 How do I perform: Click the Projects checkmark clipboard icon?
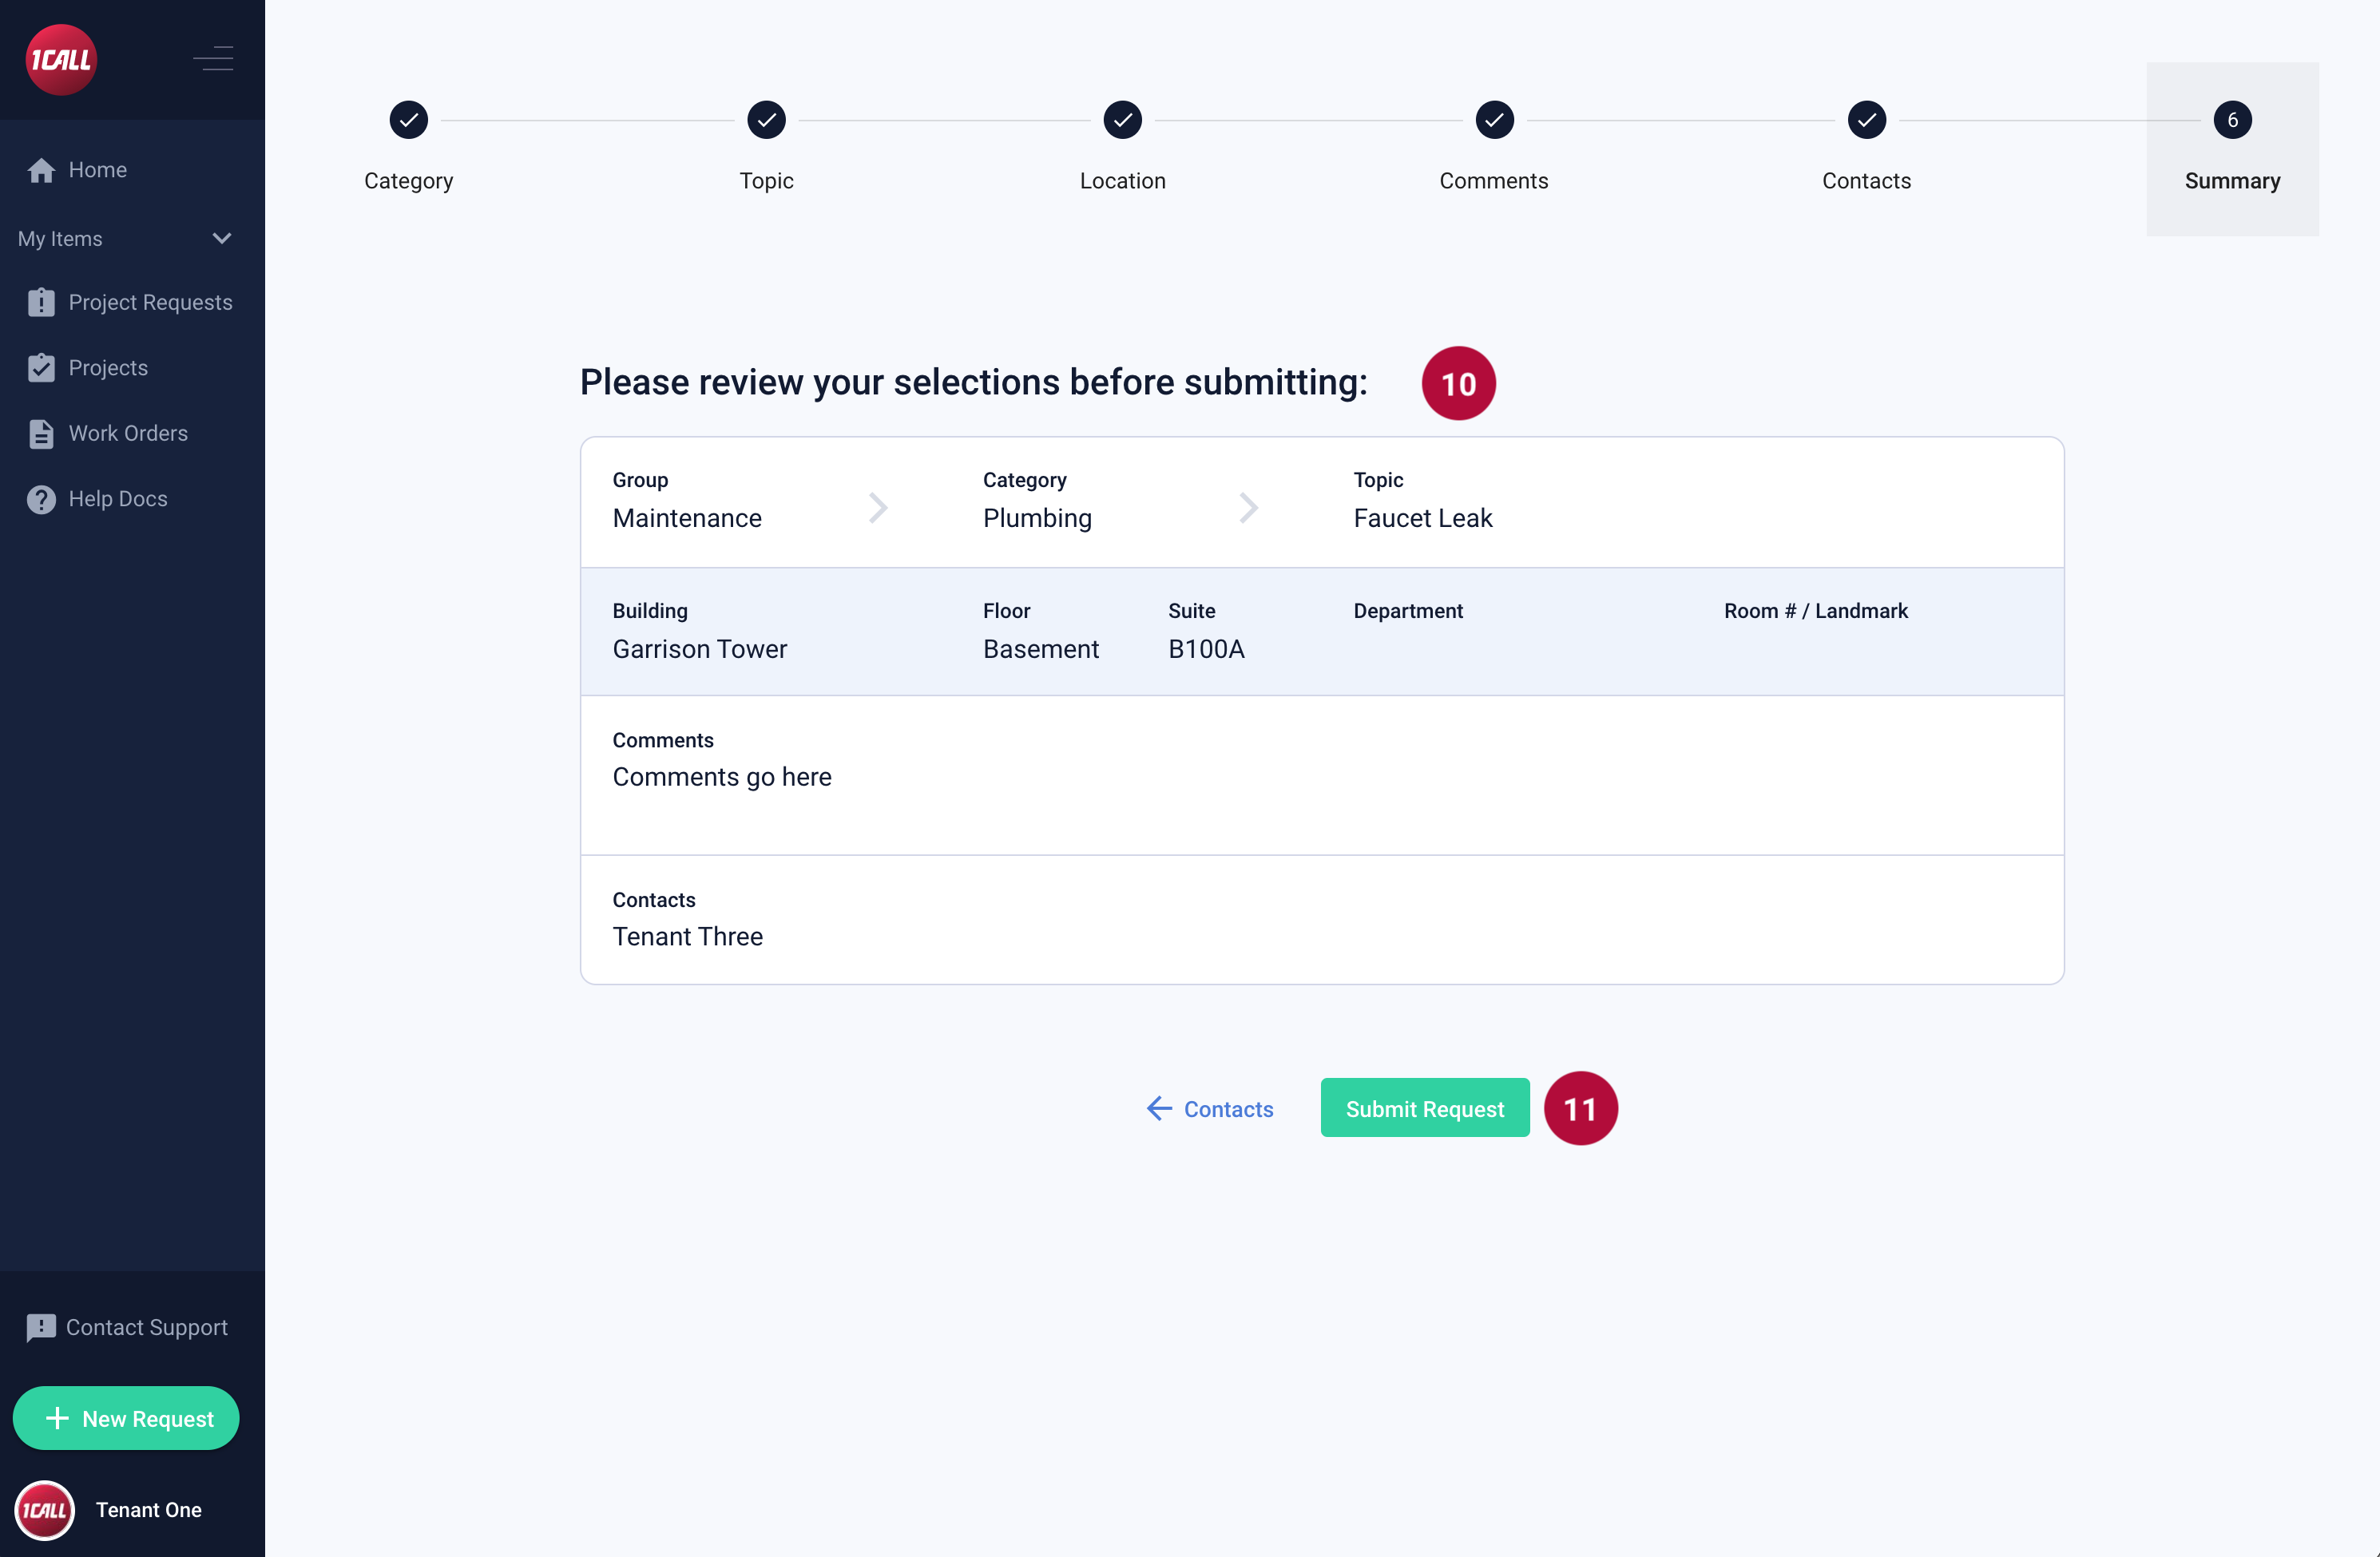tap(41, 368)
